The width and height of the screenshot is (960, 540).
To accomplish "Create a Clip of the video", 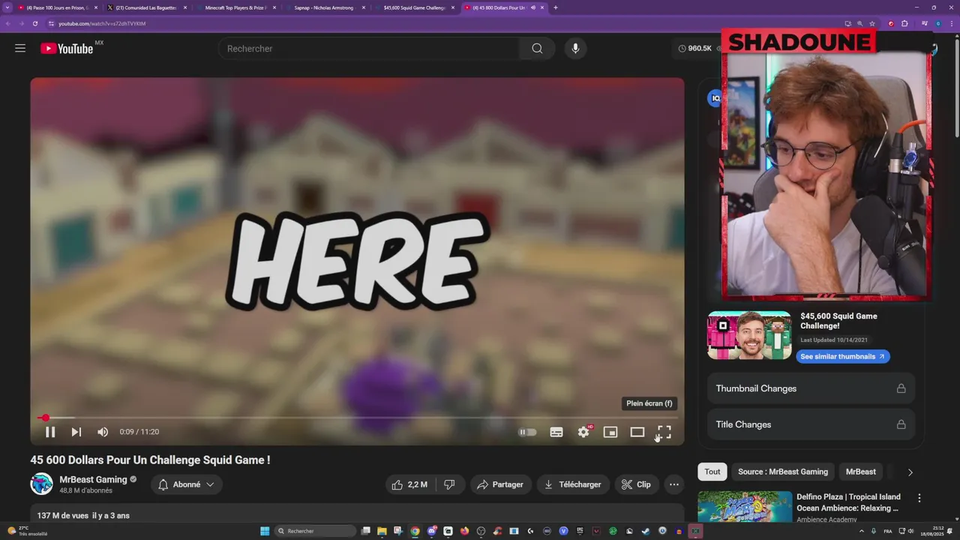I will (x=636, y=484).
